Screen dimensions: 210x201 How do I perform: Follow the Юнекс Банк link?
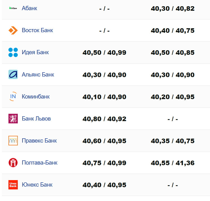(37, 185)
